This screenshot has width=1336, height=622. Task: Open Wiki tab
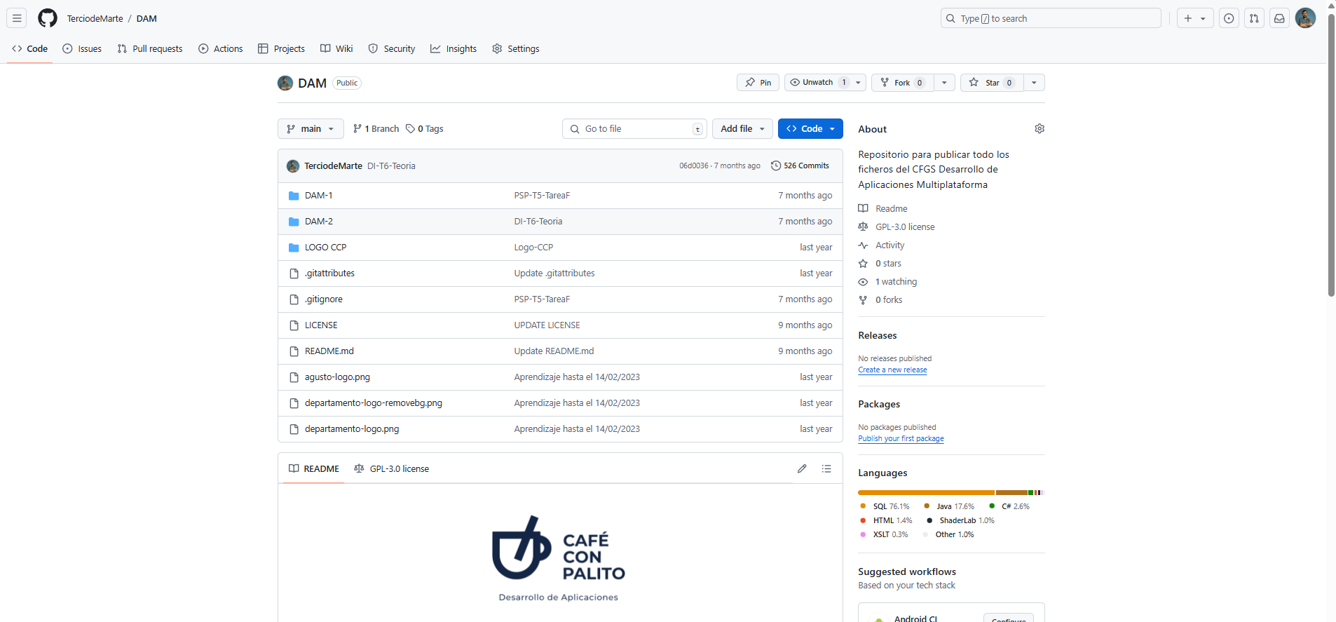click(x=336, y=48)
